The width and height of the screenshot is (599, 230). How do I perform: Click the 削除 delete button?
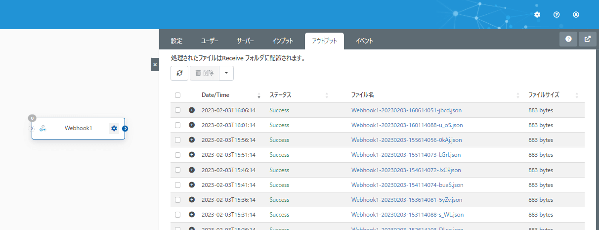tap(205, 73)
